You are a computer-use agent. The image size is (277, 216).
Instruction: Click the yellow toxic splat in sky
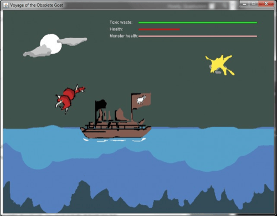point(220,65)
